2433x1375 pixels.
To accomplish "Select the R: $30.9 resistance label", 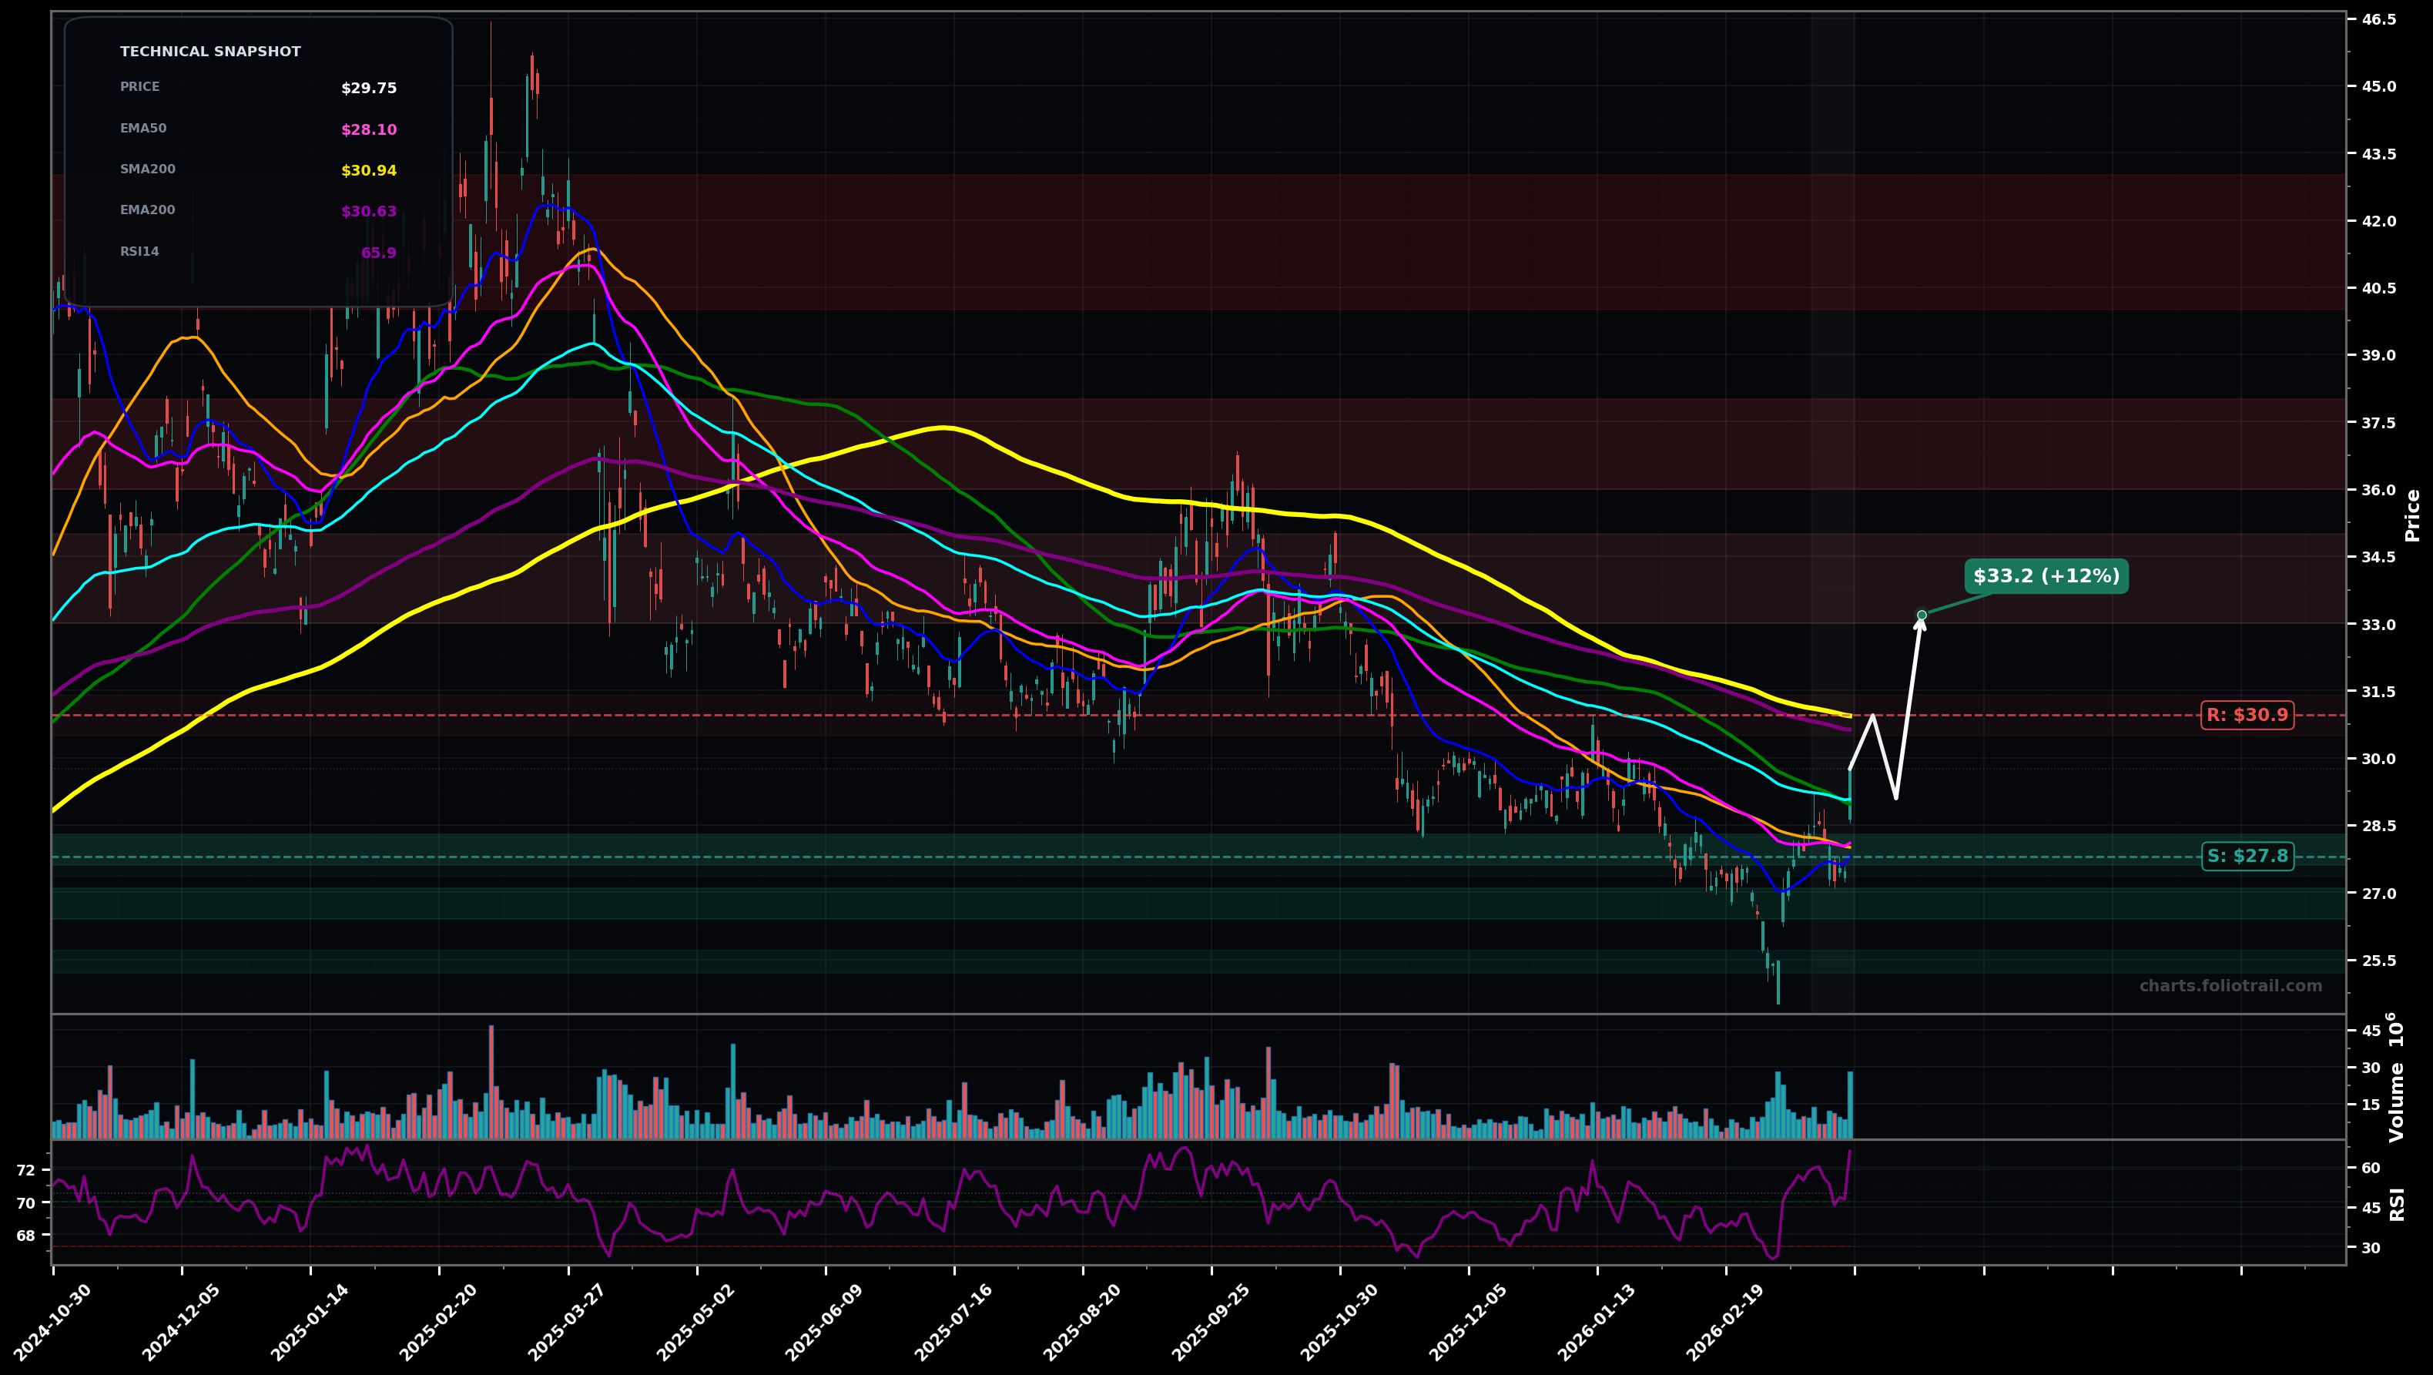I will click(x=2249, y=715).
